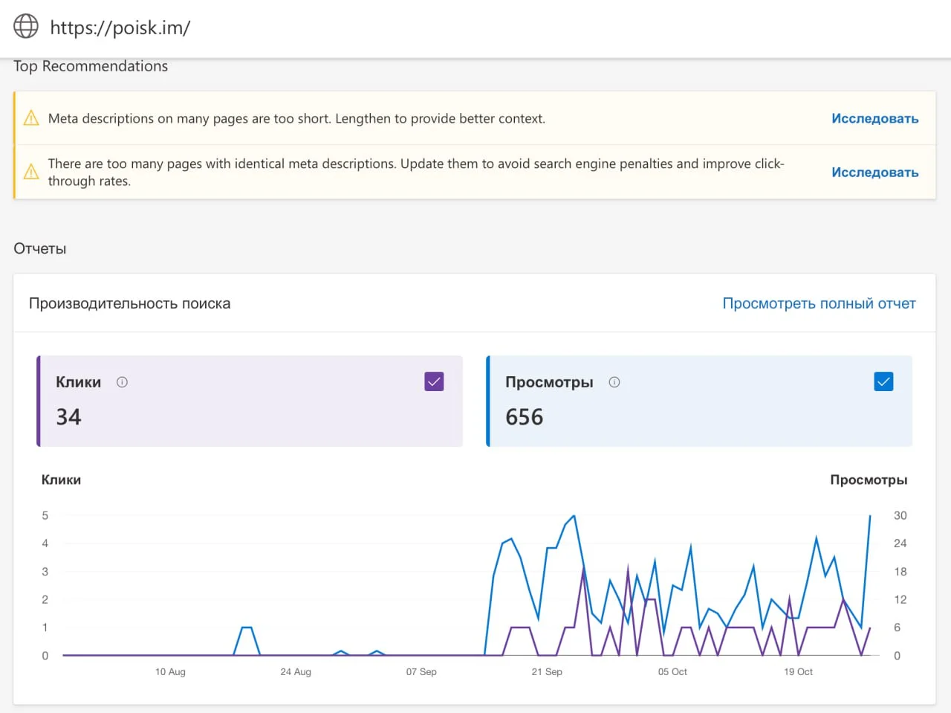Uncheck the blue Просмотры checkbox
The height and width of the screenshot is (713, 951).
[x=883, y=381]
